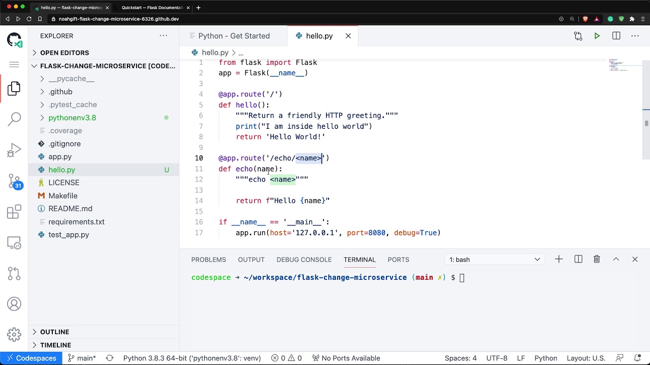Open the Extensions view
The width and height of the screenshot is (650, 365).
14,211
